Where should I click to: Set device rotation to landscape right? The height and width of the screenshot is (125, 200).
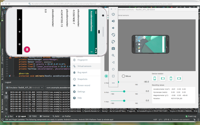click(179, 78)
